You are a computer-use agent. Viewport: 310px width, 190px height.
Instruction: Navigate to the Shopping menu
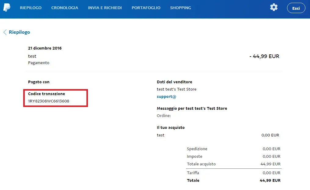click(x=181, y=8)
